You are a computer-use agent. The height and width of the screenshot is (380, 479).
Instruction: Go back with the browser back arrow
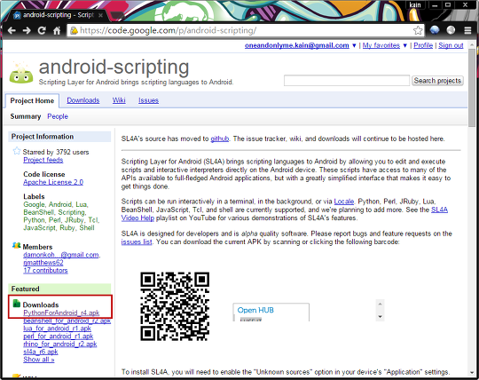coord(12,30)
